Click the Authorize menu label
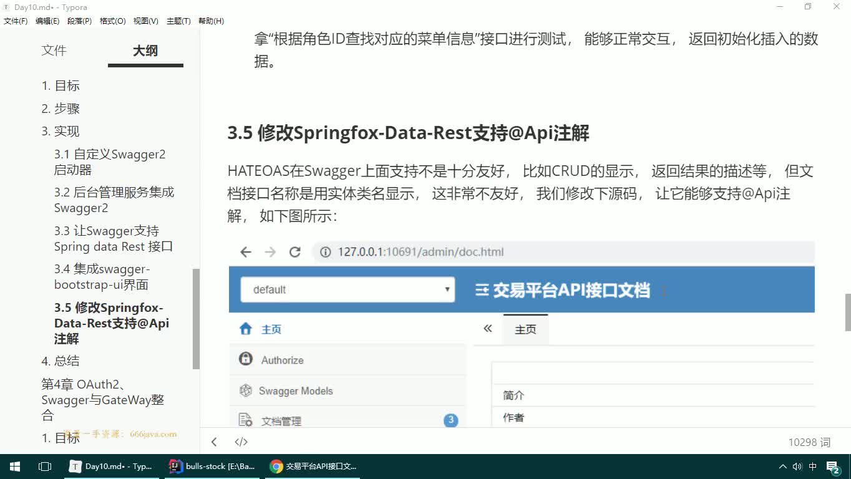This screenshot has width=851, height=479. coord(282,360)
